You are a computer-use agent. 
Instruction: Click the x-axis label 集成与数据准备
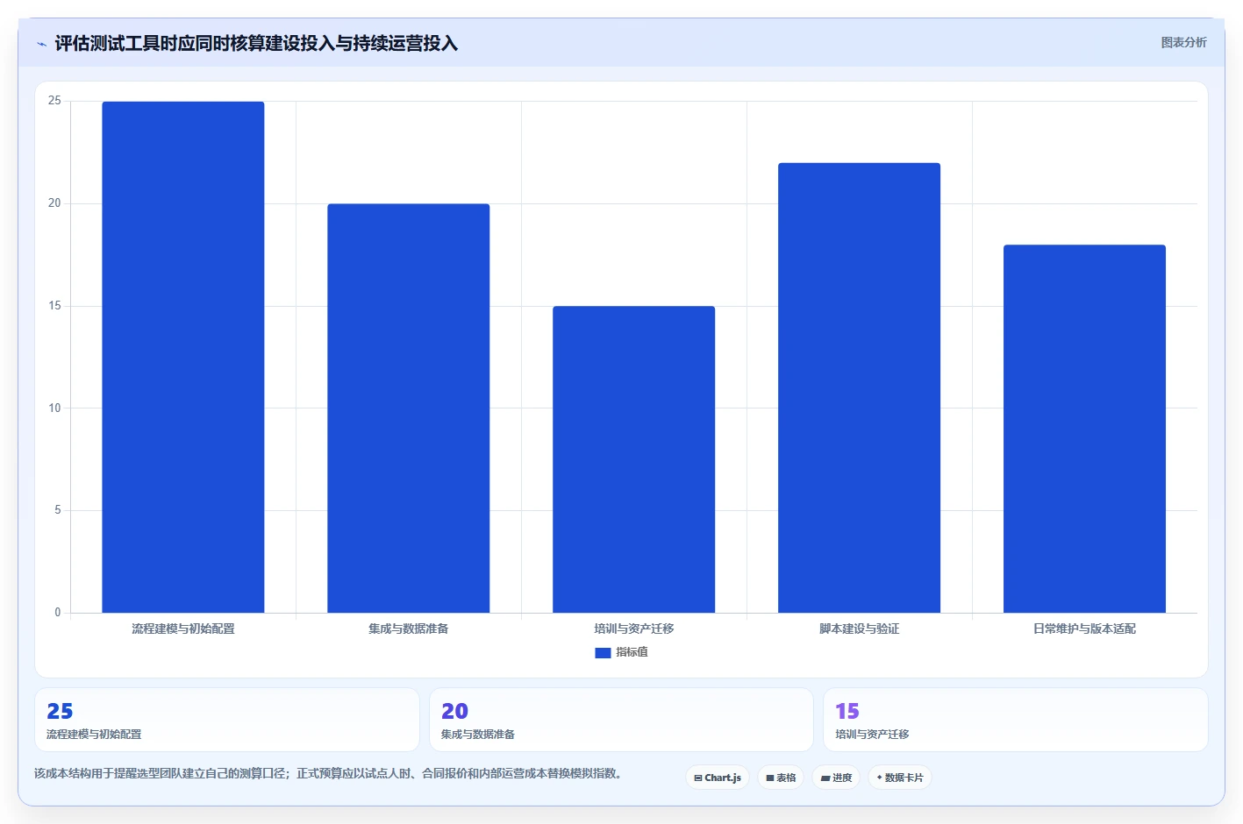tap(409, 629)
